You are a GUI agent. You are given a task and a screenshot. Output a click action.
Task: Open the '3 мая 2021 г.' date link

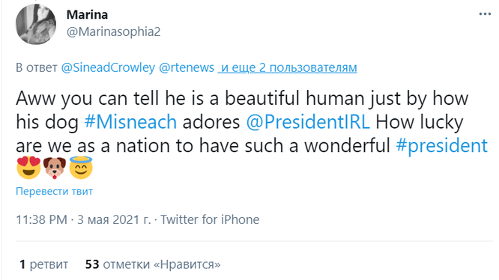click(114, 219)
